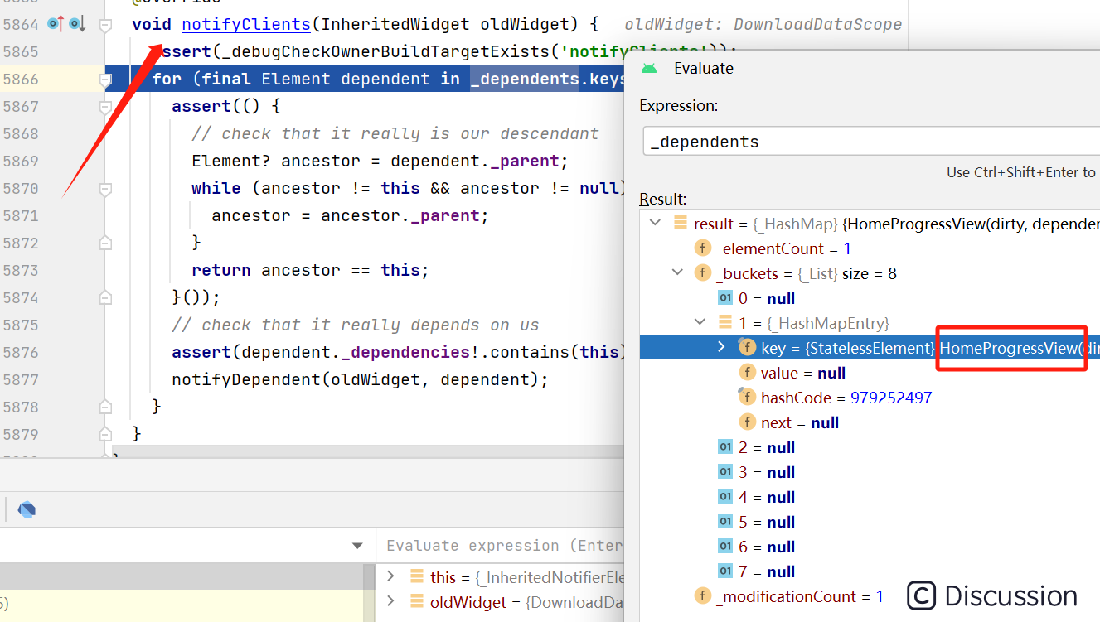Click the list icon beside the 'this' variable
The width and height of the screenshot is (1100, 622).
416,577
